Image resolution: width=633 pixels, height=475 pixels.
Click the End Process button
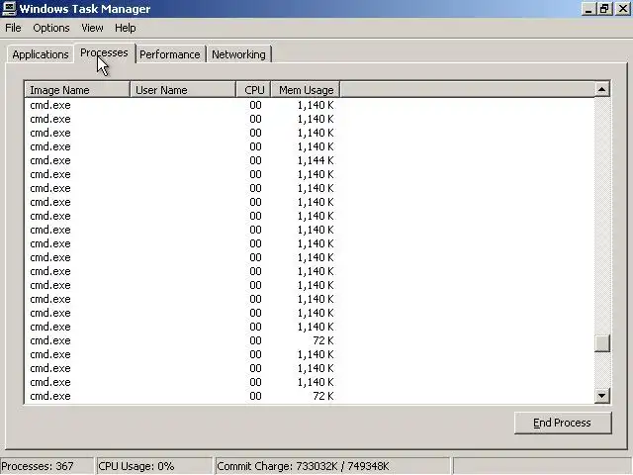(563, 423)
